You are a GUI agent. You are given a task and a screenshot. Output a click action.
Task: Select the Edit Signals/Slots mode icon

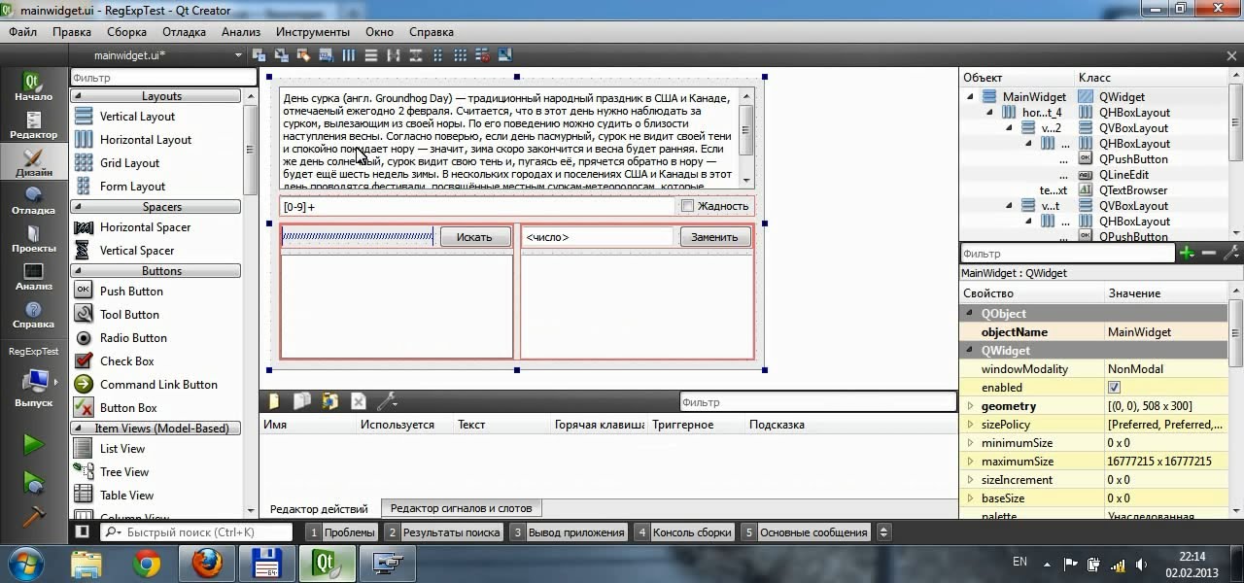(x=281, y=55)
